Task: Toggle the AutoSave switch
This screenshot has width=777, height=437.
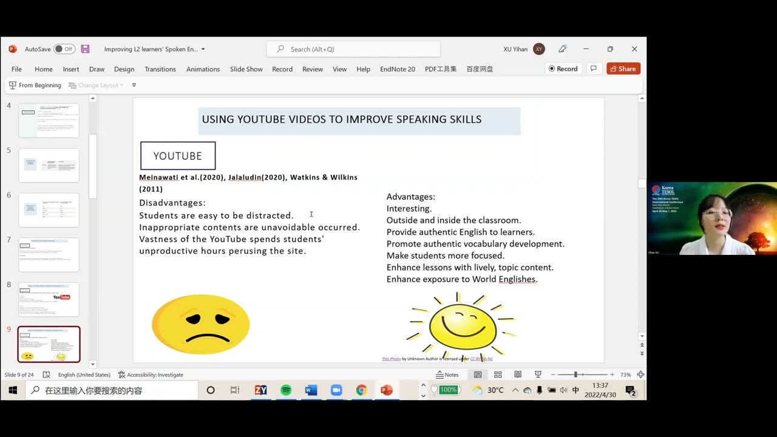Action: pos(63,49)
